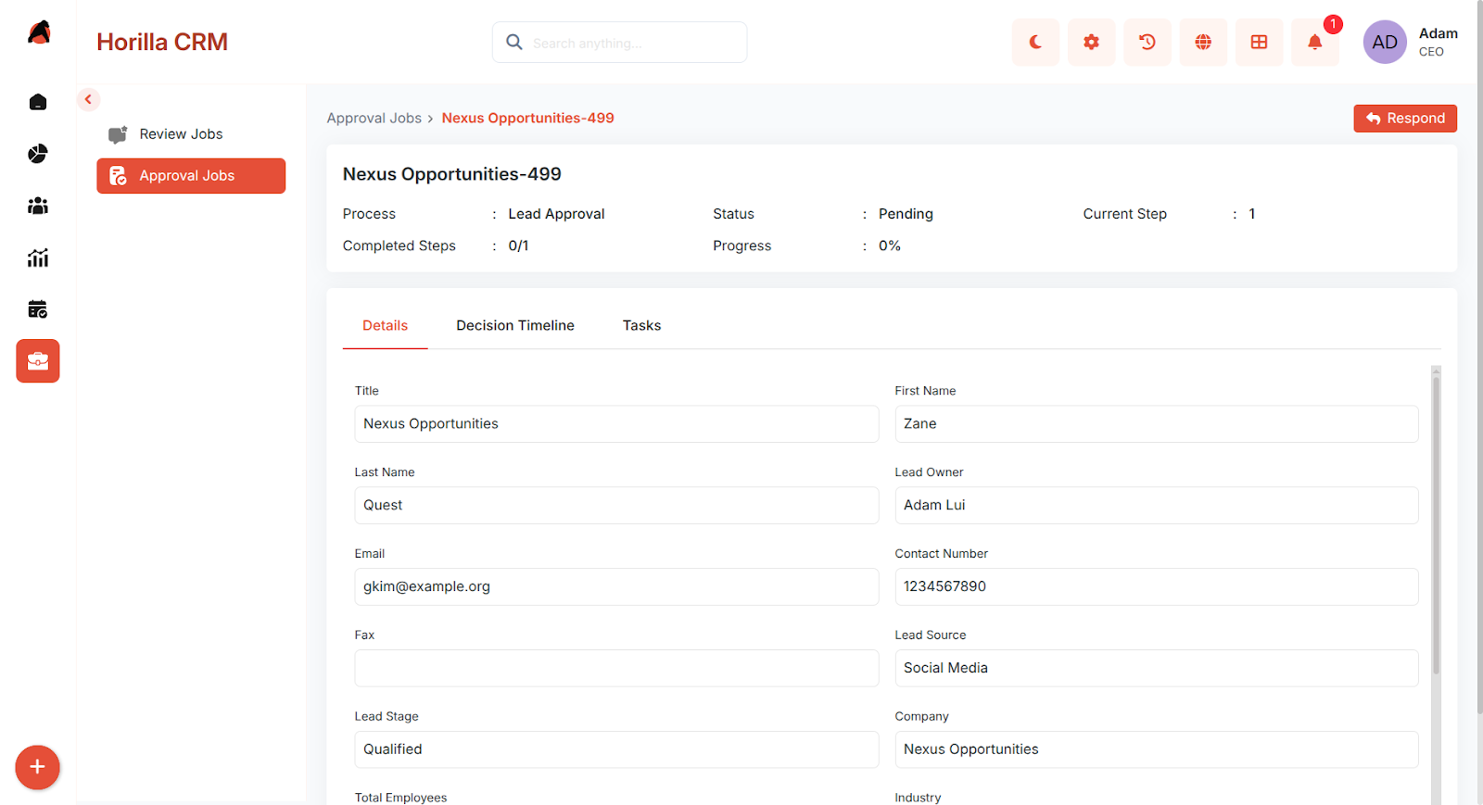Click the details panel vertical scrollbar
1483x805 pixels.
[1437, 523]
